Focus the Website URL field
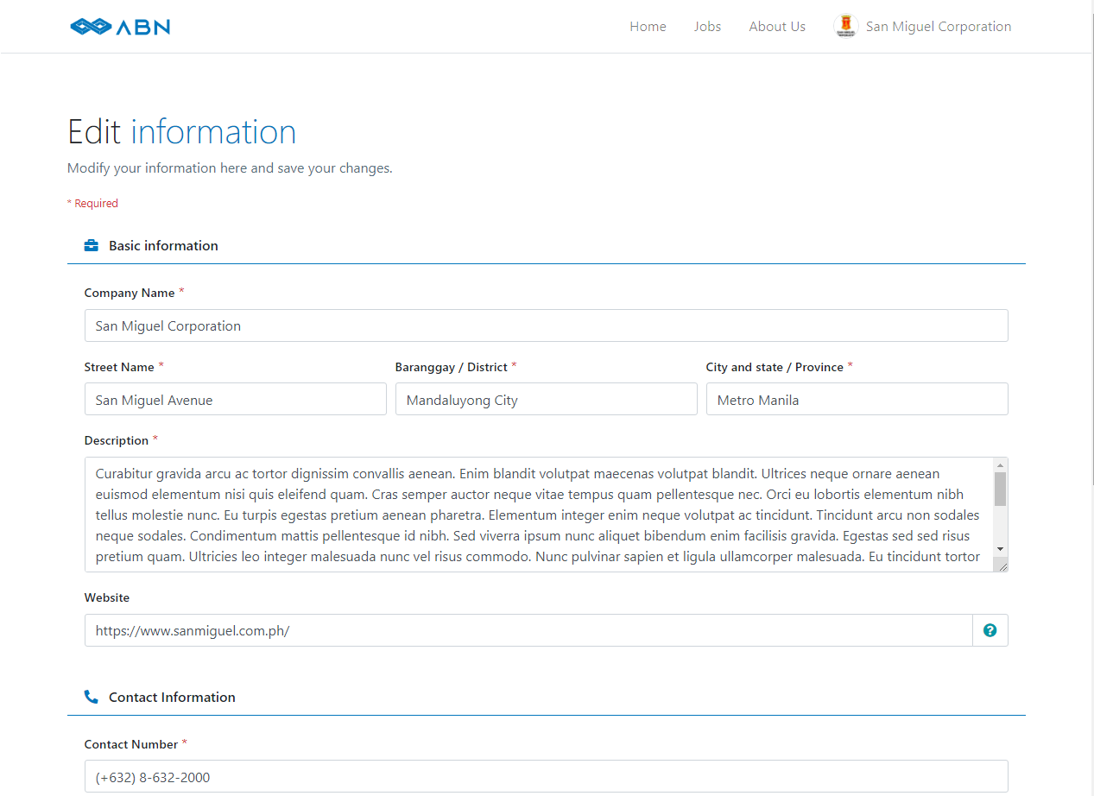The height and width of the screenshot is (796, 1094). [528, 630]
